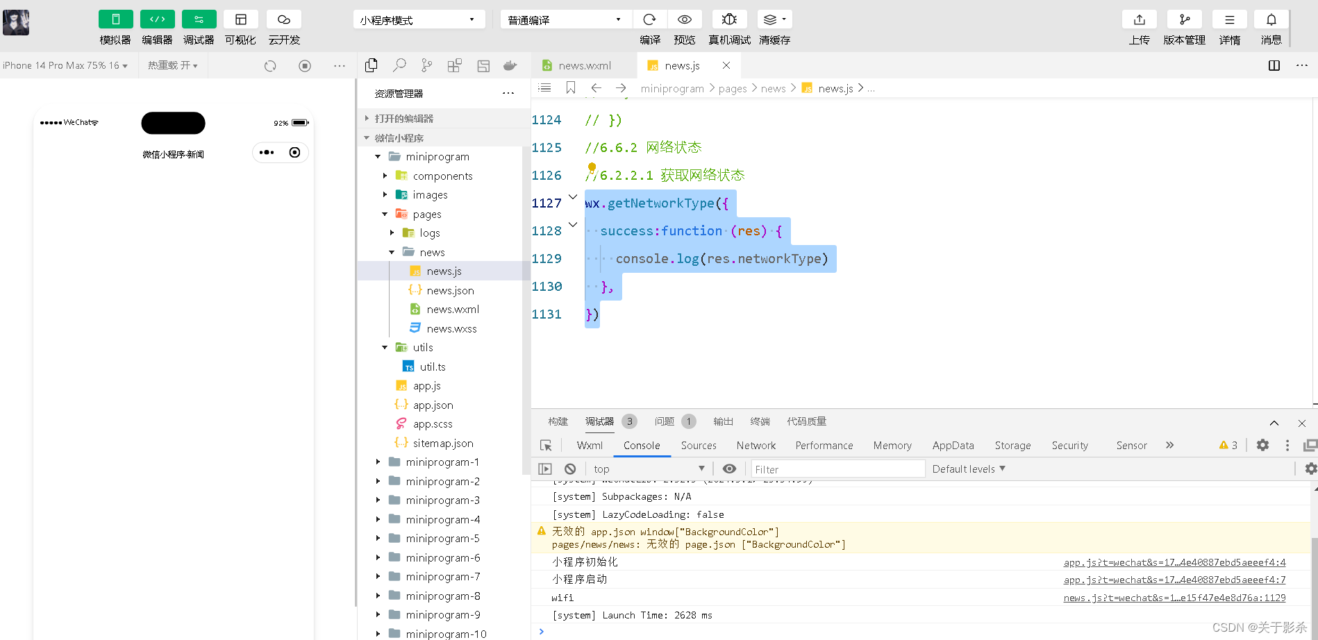The image size is (1318, 640).
Task: Select the Storage devtools tab
Action: coord(1012,446)
